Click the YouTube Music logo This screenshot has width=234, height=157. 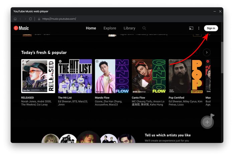pos(21,28)
